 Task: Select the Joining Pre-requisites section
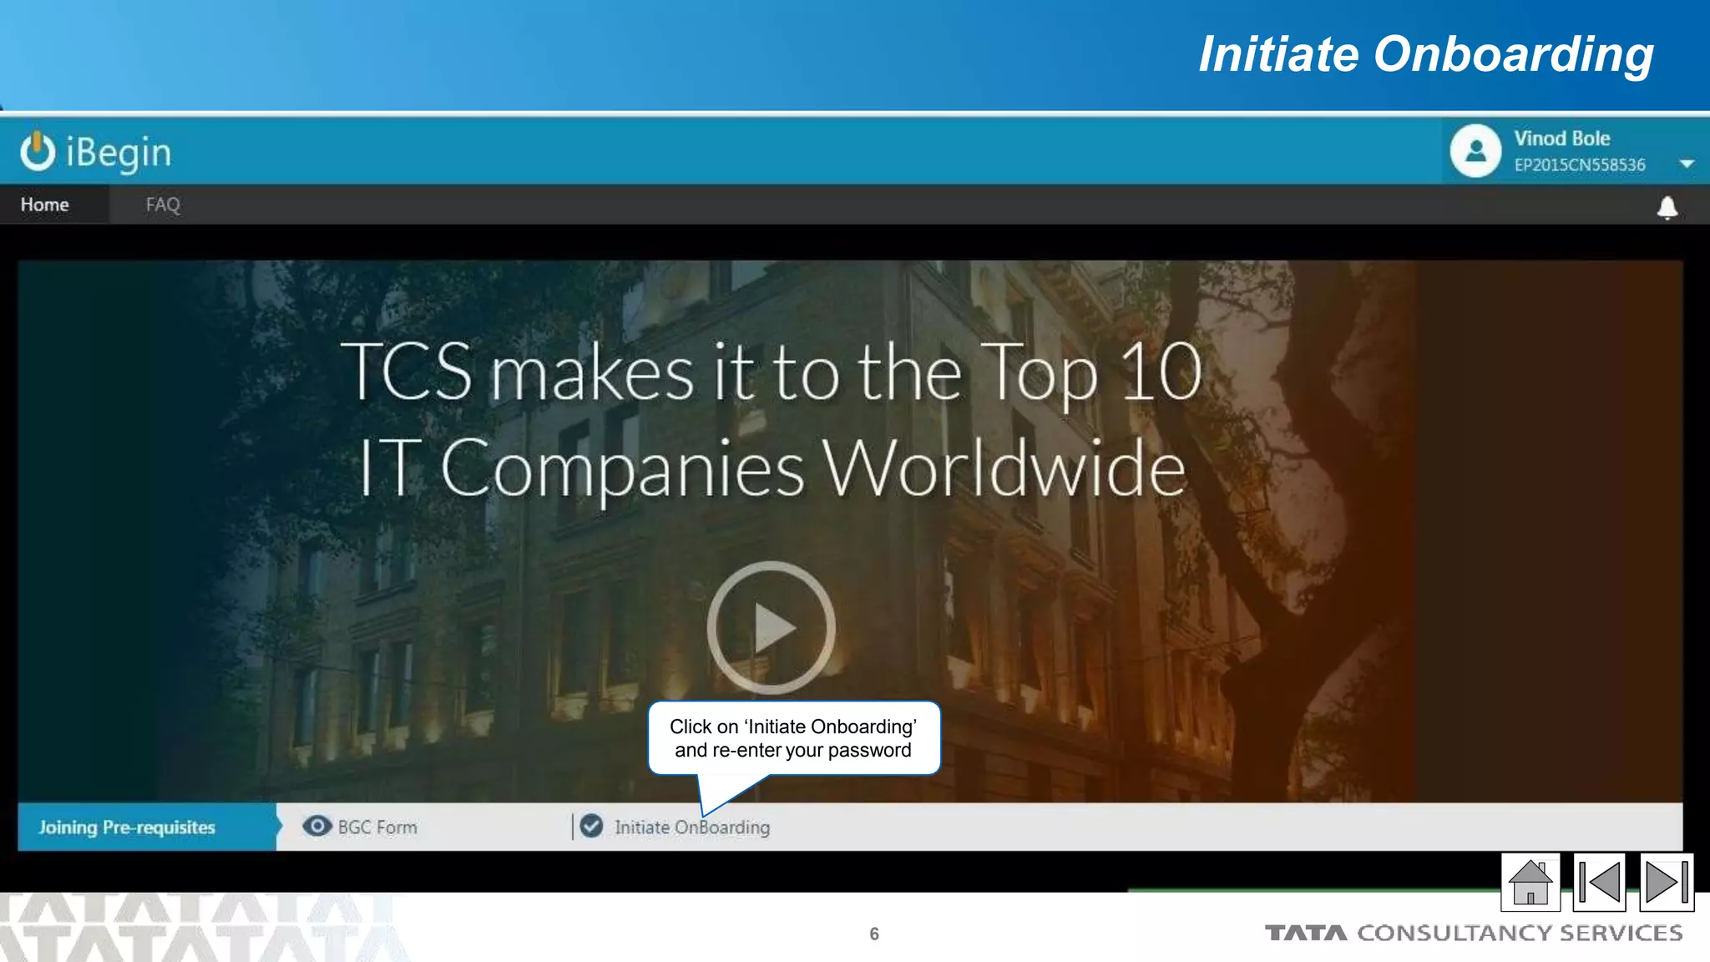coord(127,827)
